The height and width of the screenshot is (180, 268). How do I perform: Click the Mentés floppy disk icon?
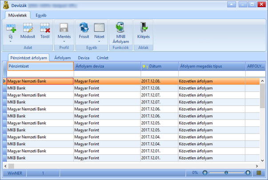click(64, 27)
